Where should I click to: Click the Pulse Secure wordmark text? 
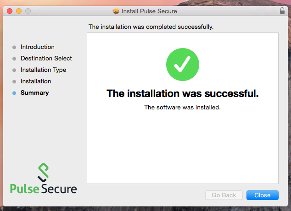point(44,189)
